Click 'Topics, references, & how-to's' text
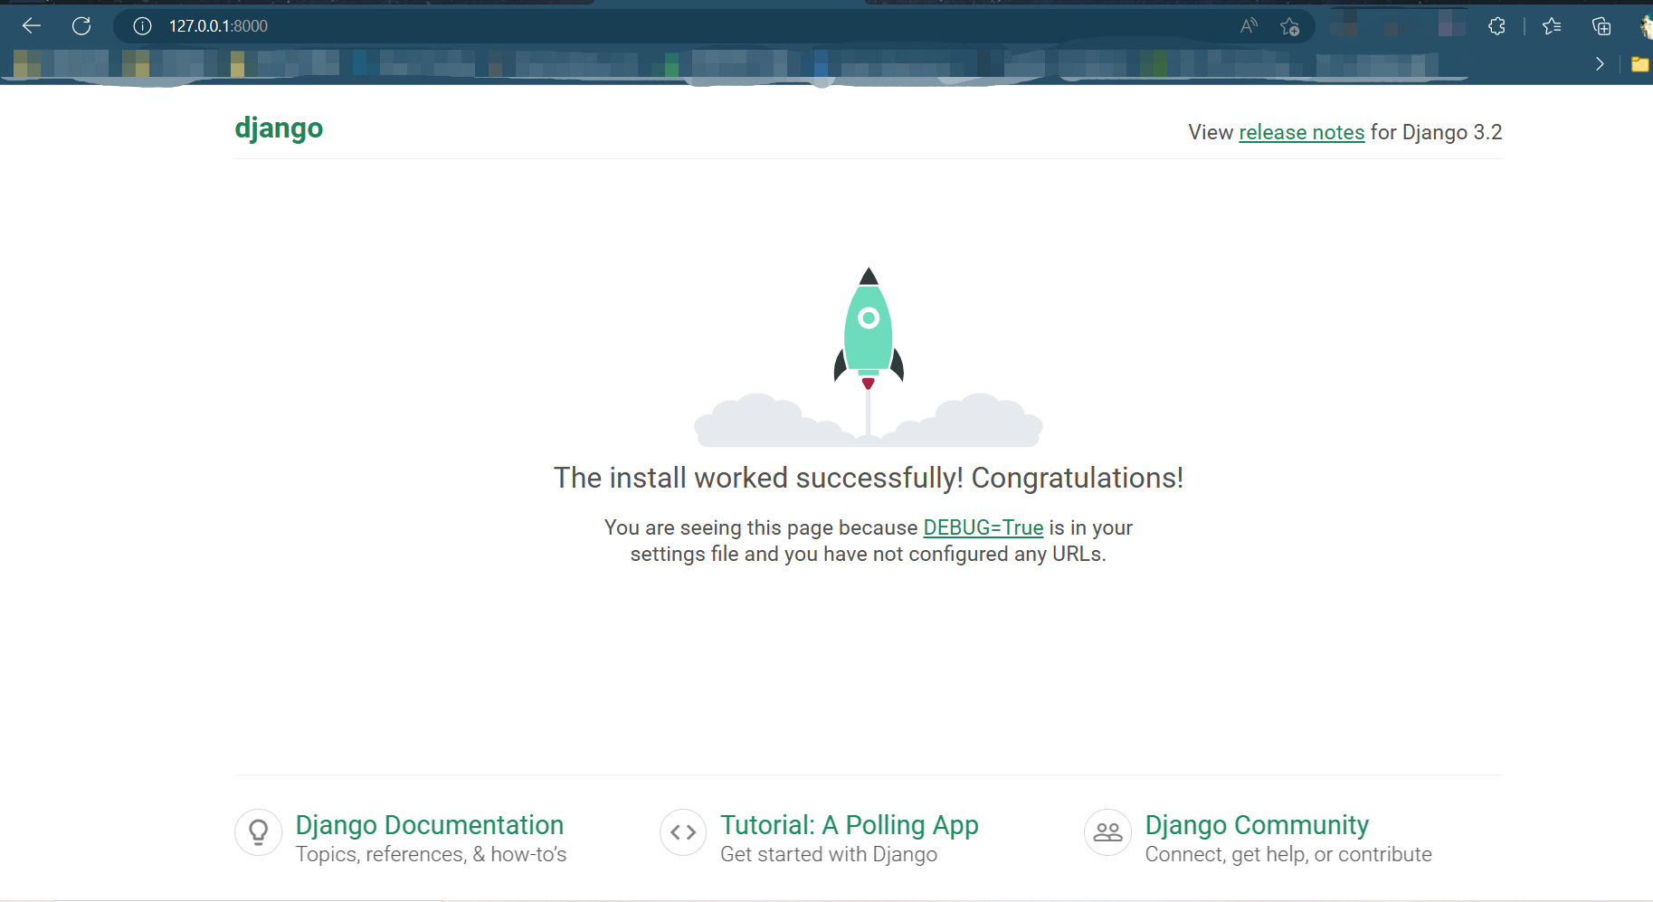 [x=431, y=854]
